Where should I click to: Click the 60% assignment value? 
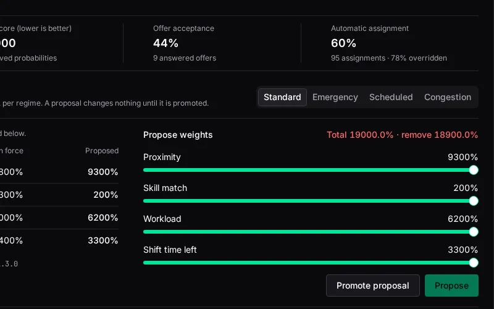tap(343, 43)
